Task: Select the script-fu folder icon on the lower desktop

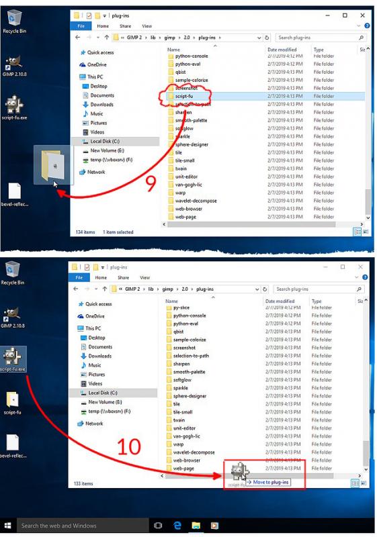Action: pos(13,403)
